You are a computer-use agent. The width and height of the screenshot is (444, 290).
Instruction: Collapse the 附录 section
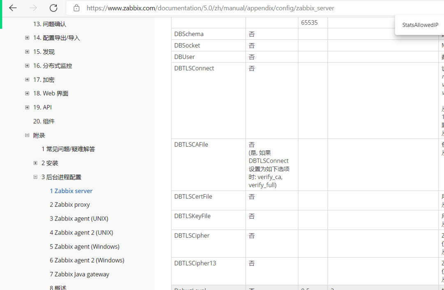pos(27,135)
